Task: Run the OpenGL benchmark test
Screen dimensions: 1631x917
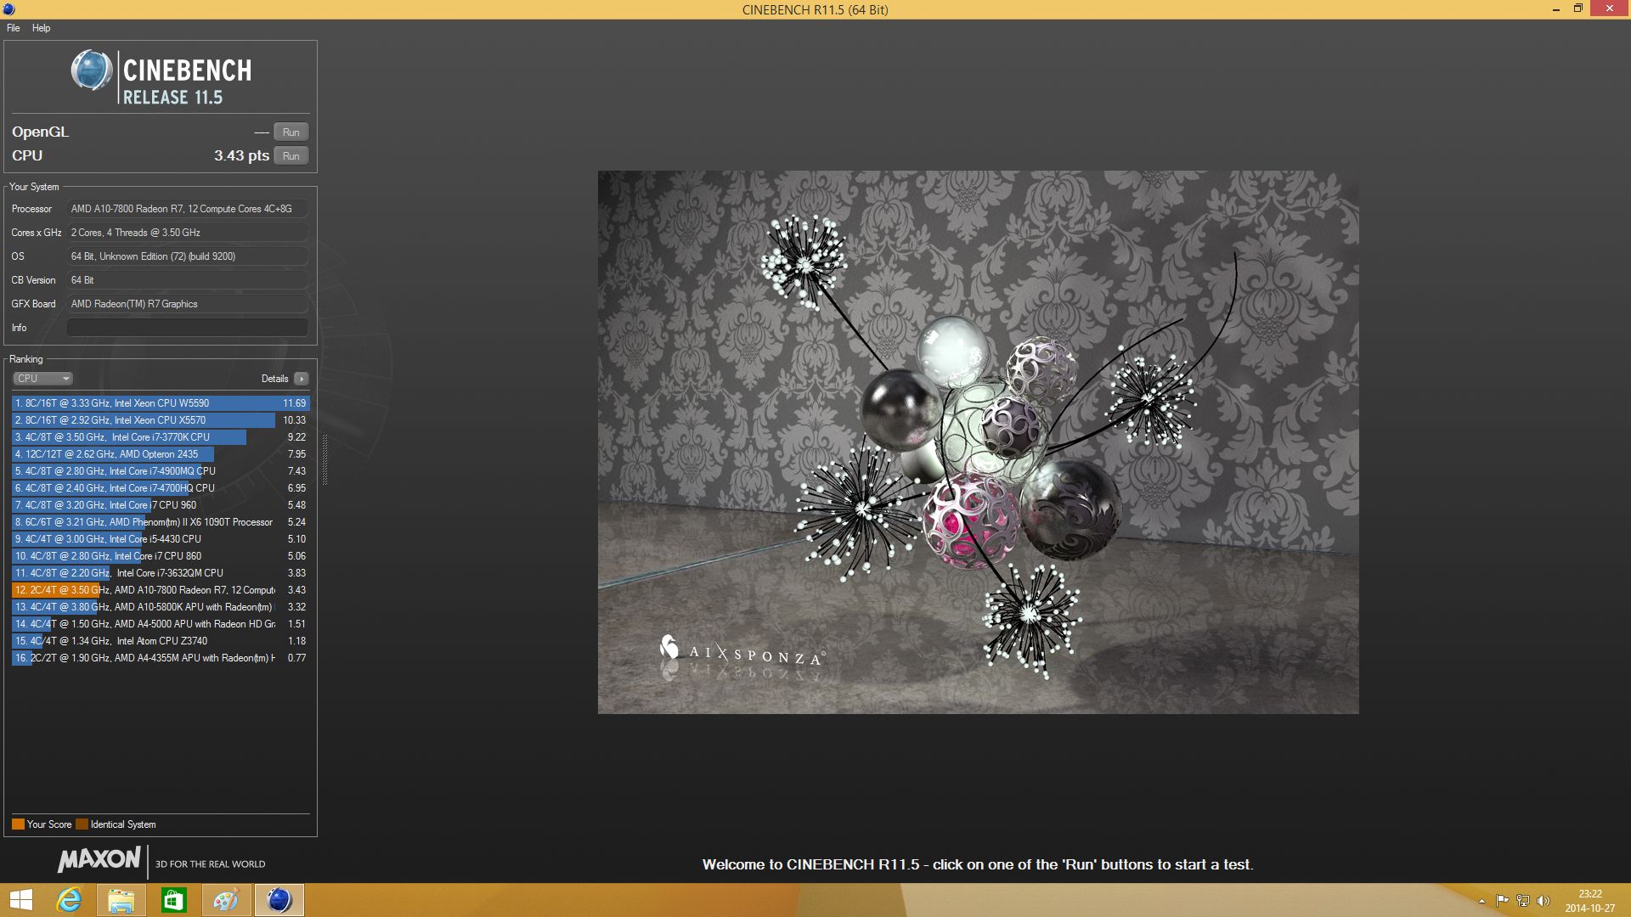Action: (291, 132)
